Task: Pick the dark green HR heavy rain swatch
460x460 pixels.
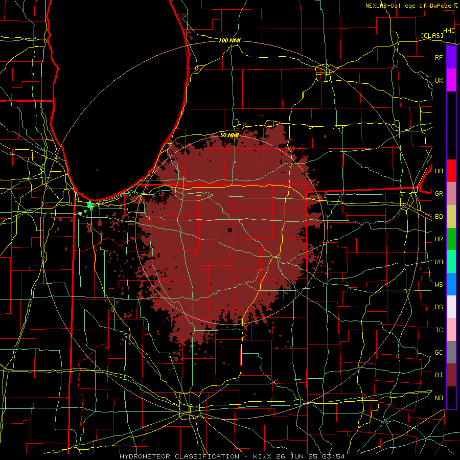Action: click(451, 239)
